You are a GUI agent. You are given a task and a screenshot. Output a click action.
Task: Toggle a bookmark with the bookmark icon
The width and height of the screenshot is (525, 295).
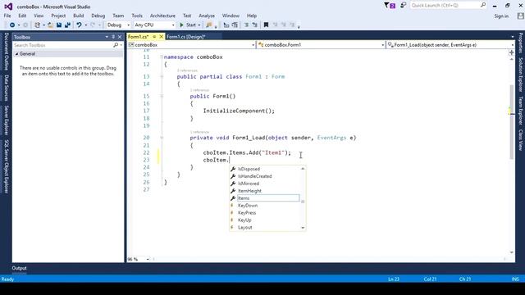click(x=266, y=25)
